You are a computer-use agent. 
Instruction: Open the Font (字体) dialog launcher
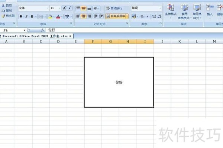(x=71, y=24)
